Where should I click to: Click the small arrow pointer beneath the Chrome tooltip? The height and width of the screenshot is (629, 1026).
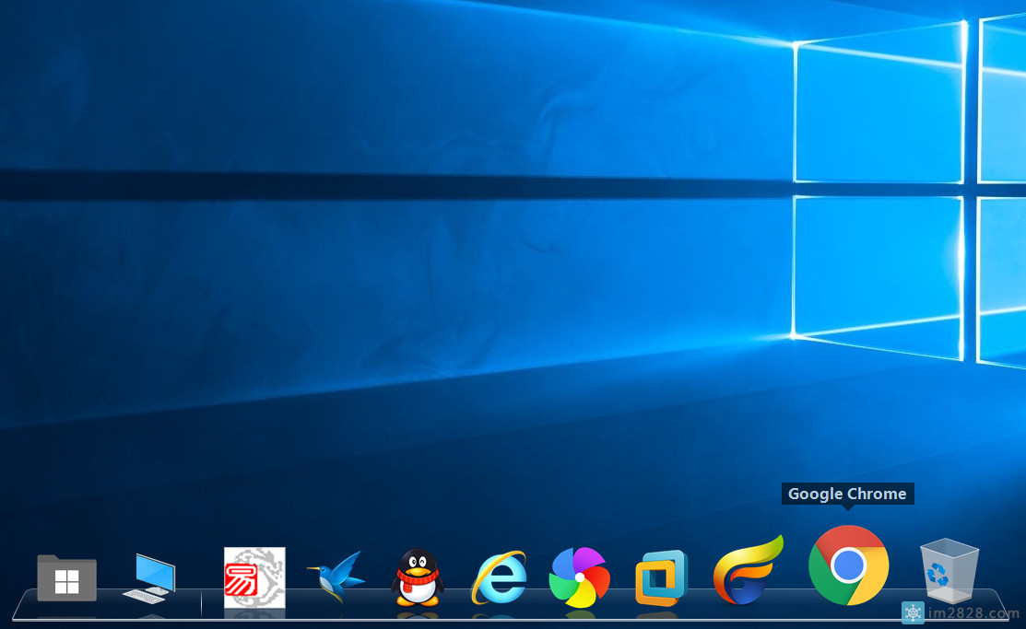pyautogui.click(x=847, y=507)
